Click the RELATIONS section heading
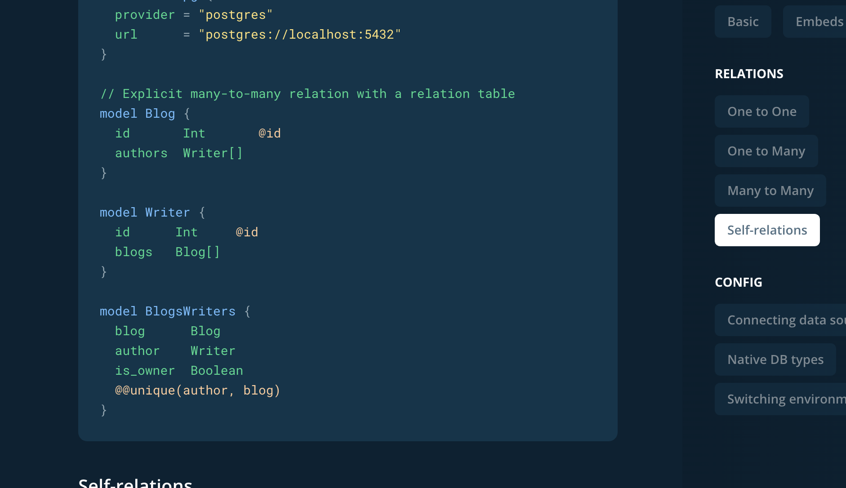 [749, 73]
